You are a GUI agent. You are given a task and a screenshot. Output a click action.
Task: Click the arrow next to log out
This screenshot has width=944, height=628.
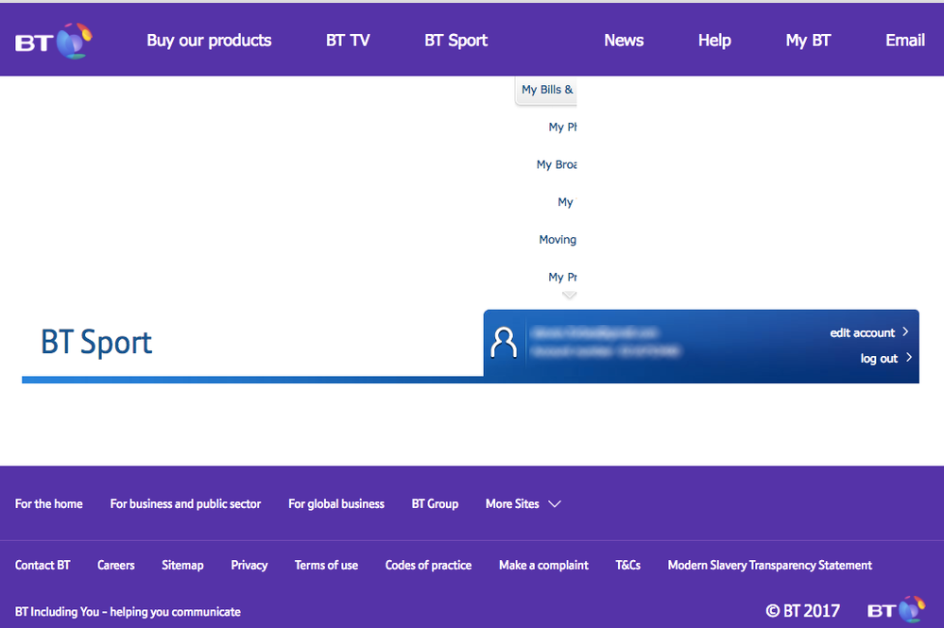tap(908, 357)
